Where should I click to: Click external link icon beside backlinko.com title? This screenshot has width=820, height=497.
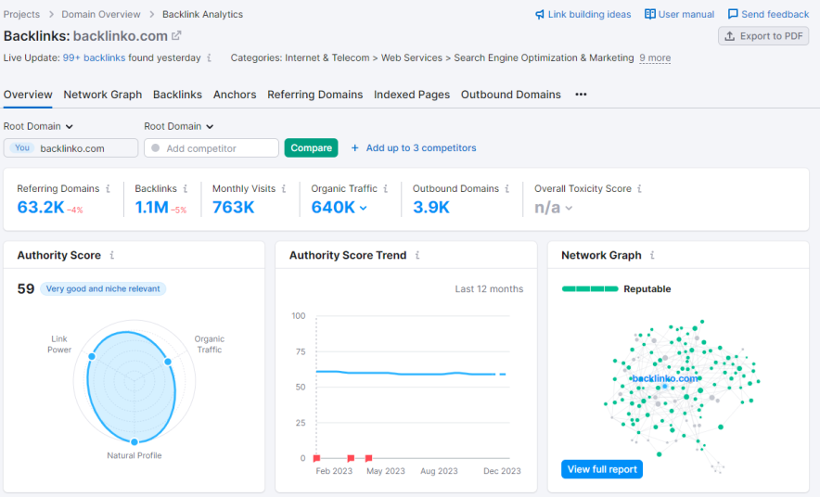point(177,35)
